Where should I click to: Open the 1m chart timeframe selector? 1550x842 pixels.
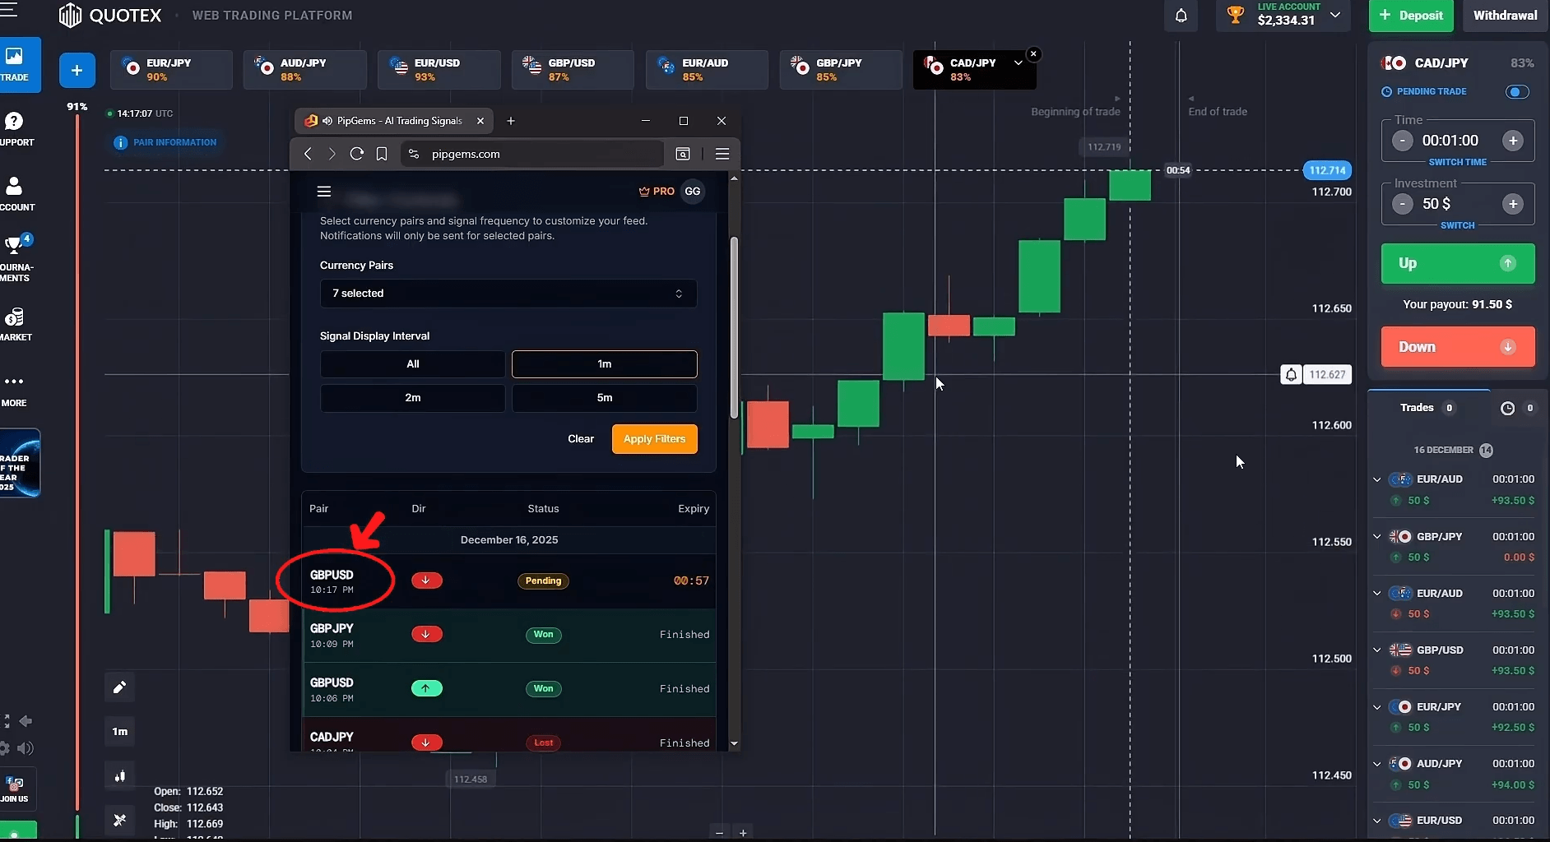pos(119,731)
